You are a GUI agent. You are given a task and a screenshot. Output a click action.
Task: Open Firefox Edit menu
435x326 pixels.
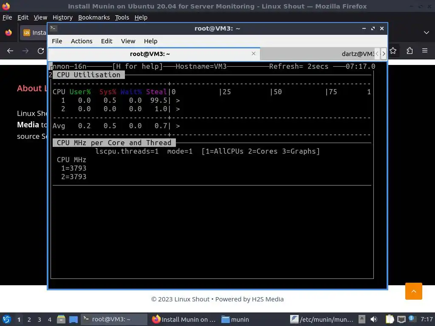point(23,17)
